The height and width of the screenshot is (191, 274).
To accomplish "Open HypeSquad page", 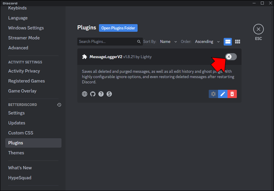I will pos(20,178).
